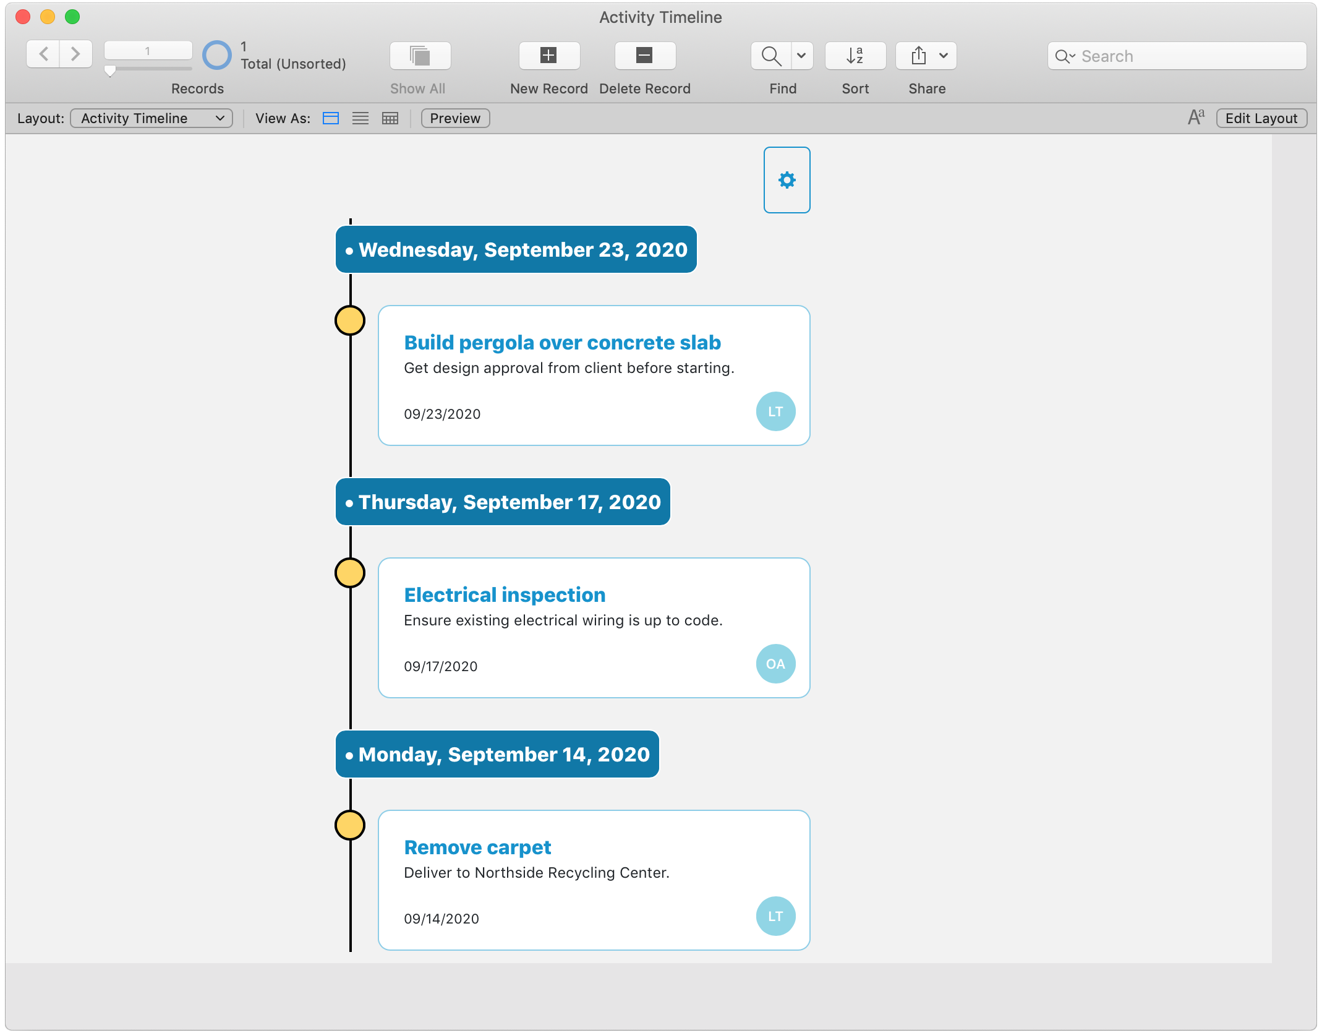1322x1033 pixels.
Task: Switch to Table view
Action: pyautogui.click(x=390, y=118)
